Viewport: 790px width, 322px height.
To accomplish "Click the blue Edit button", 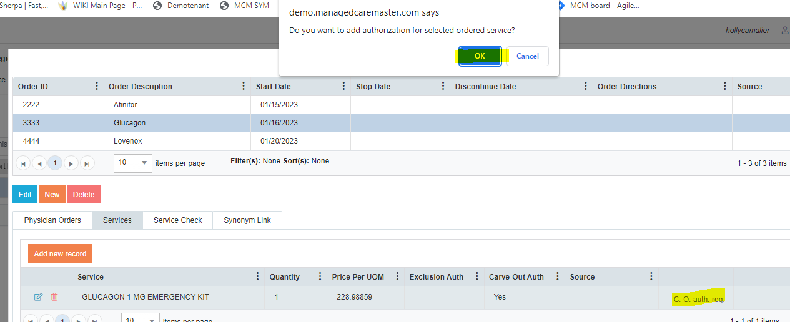I will pyautogui.click(x=25, y=194).
